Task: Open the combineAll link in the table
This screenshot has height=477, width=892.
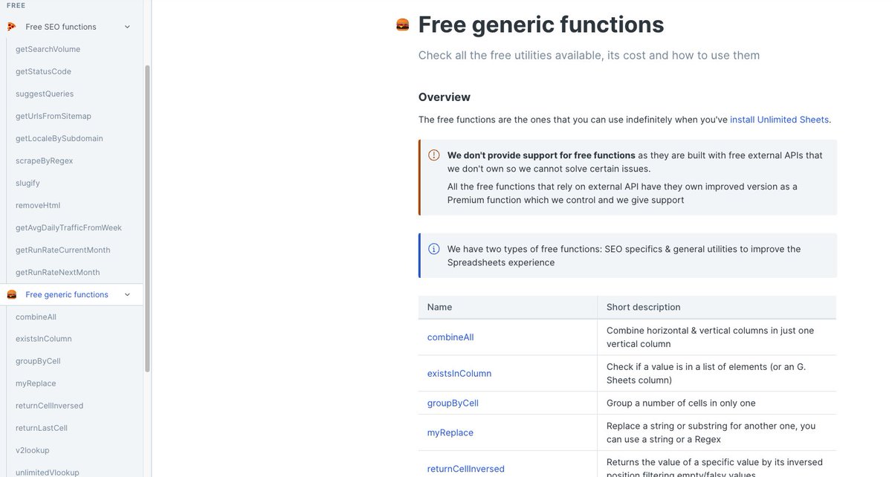Action: pyautogui.click(x=450, y=337)
